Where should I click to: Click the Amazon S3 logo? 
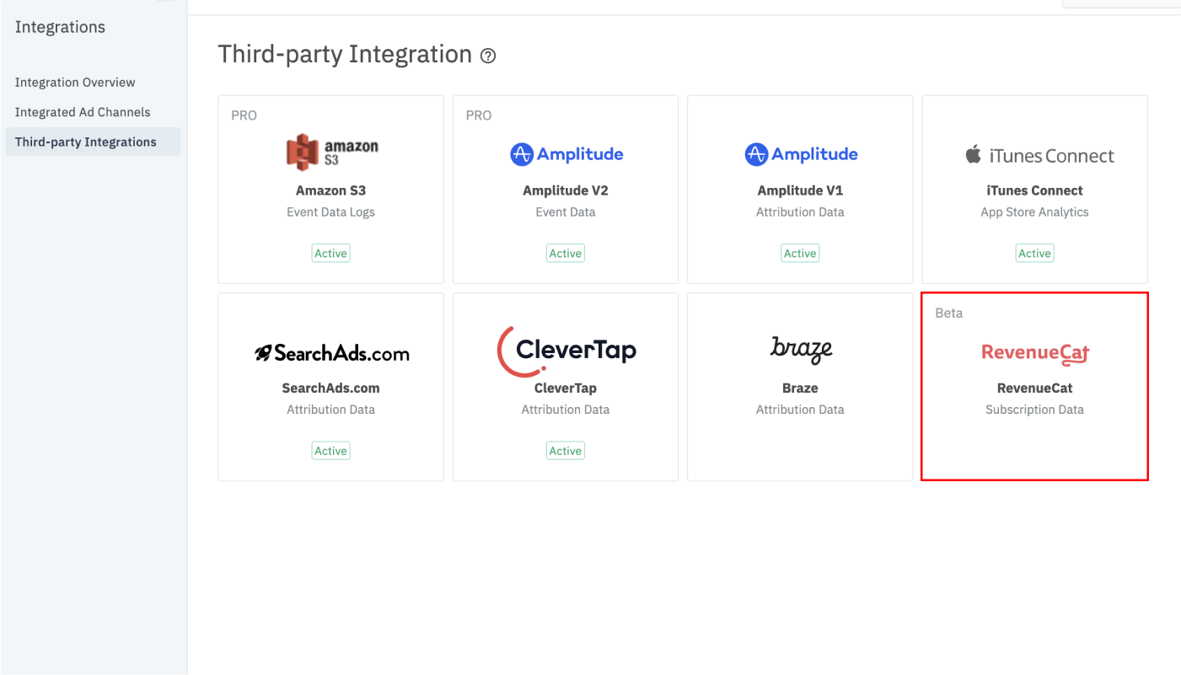pyautogui.click(x=331, y=153)
